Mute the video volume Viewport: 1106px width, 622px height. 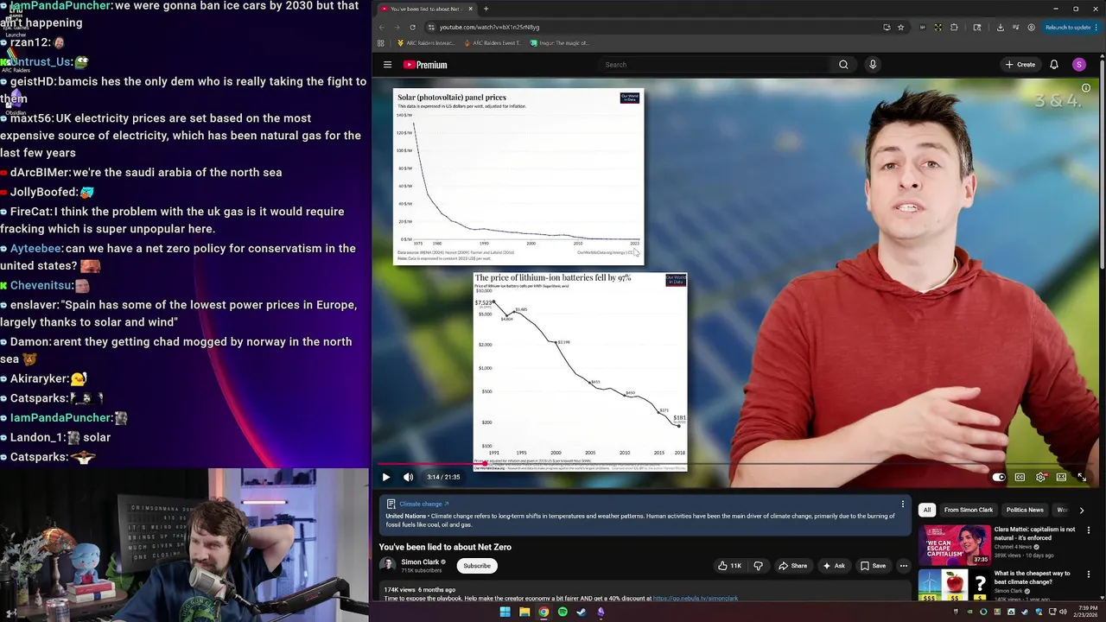click(x=408, y=477)
